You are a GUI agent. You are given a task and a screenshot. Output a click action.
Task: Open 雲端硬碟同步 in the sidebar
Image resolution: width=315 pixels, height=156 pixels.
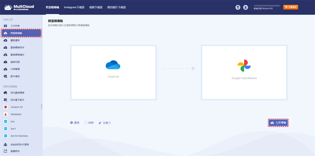coord(17,48)
